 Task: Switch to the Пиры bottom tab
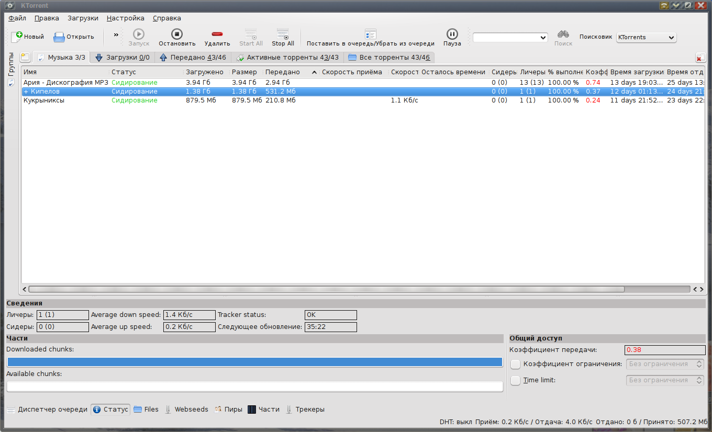pos(228,410)
